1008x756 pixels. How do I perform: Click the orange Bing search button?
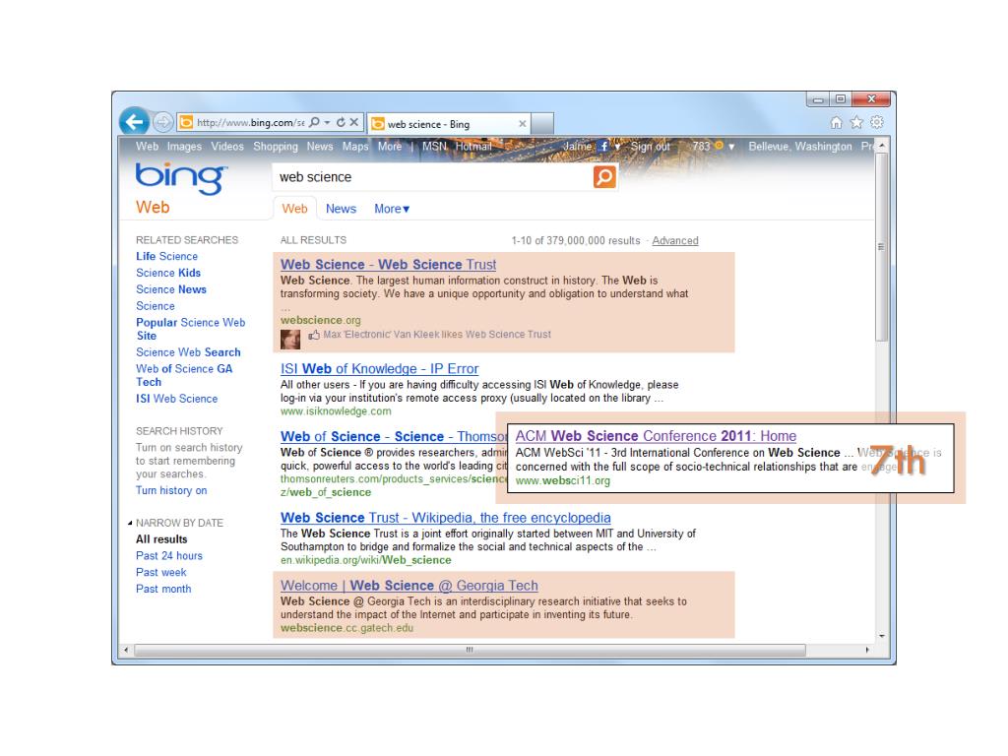[x=604, y=177]
